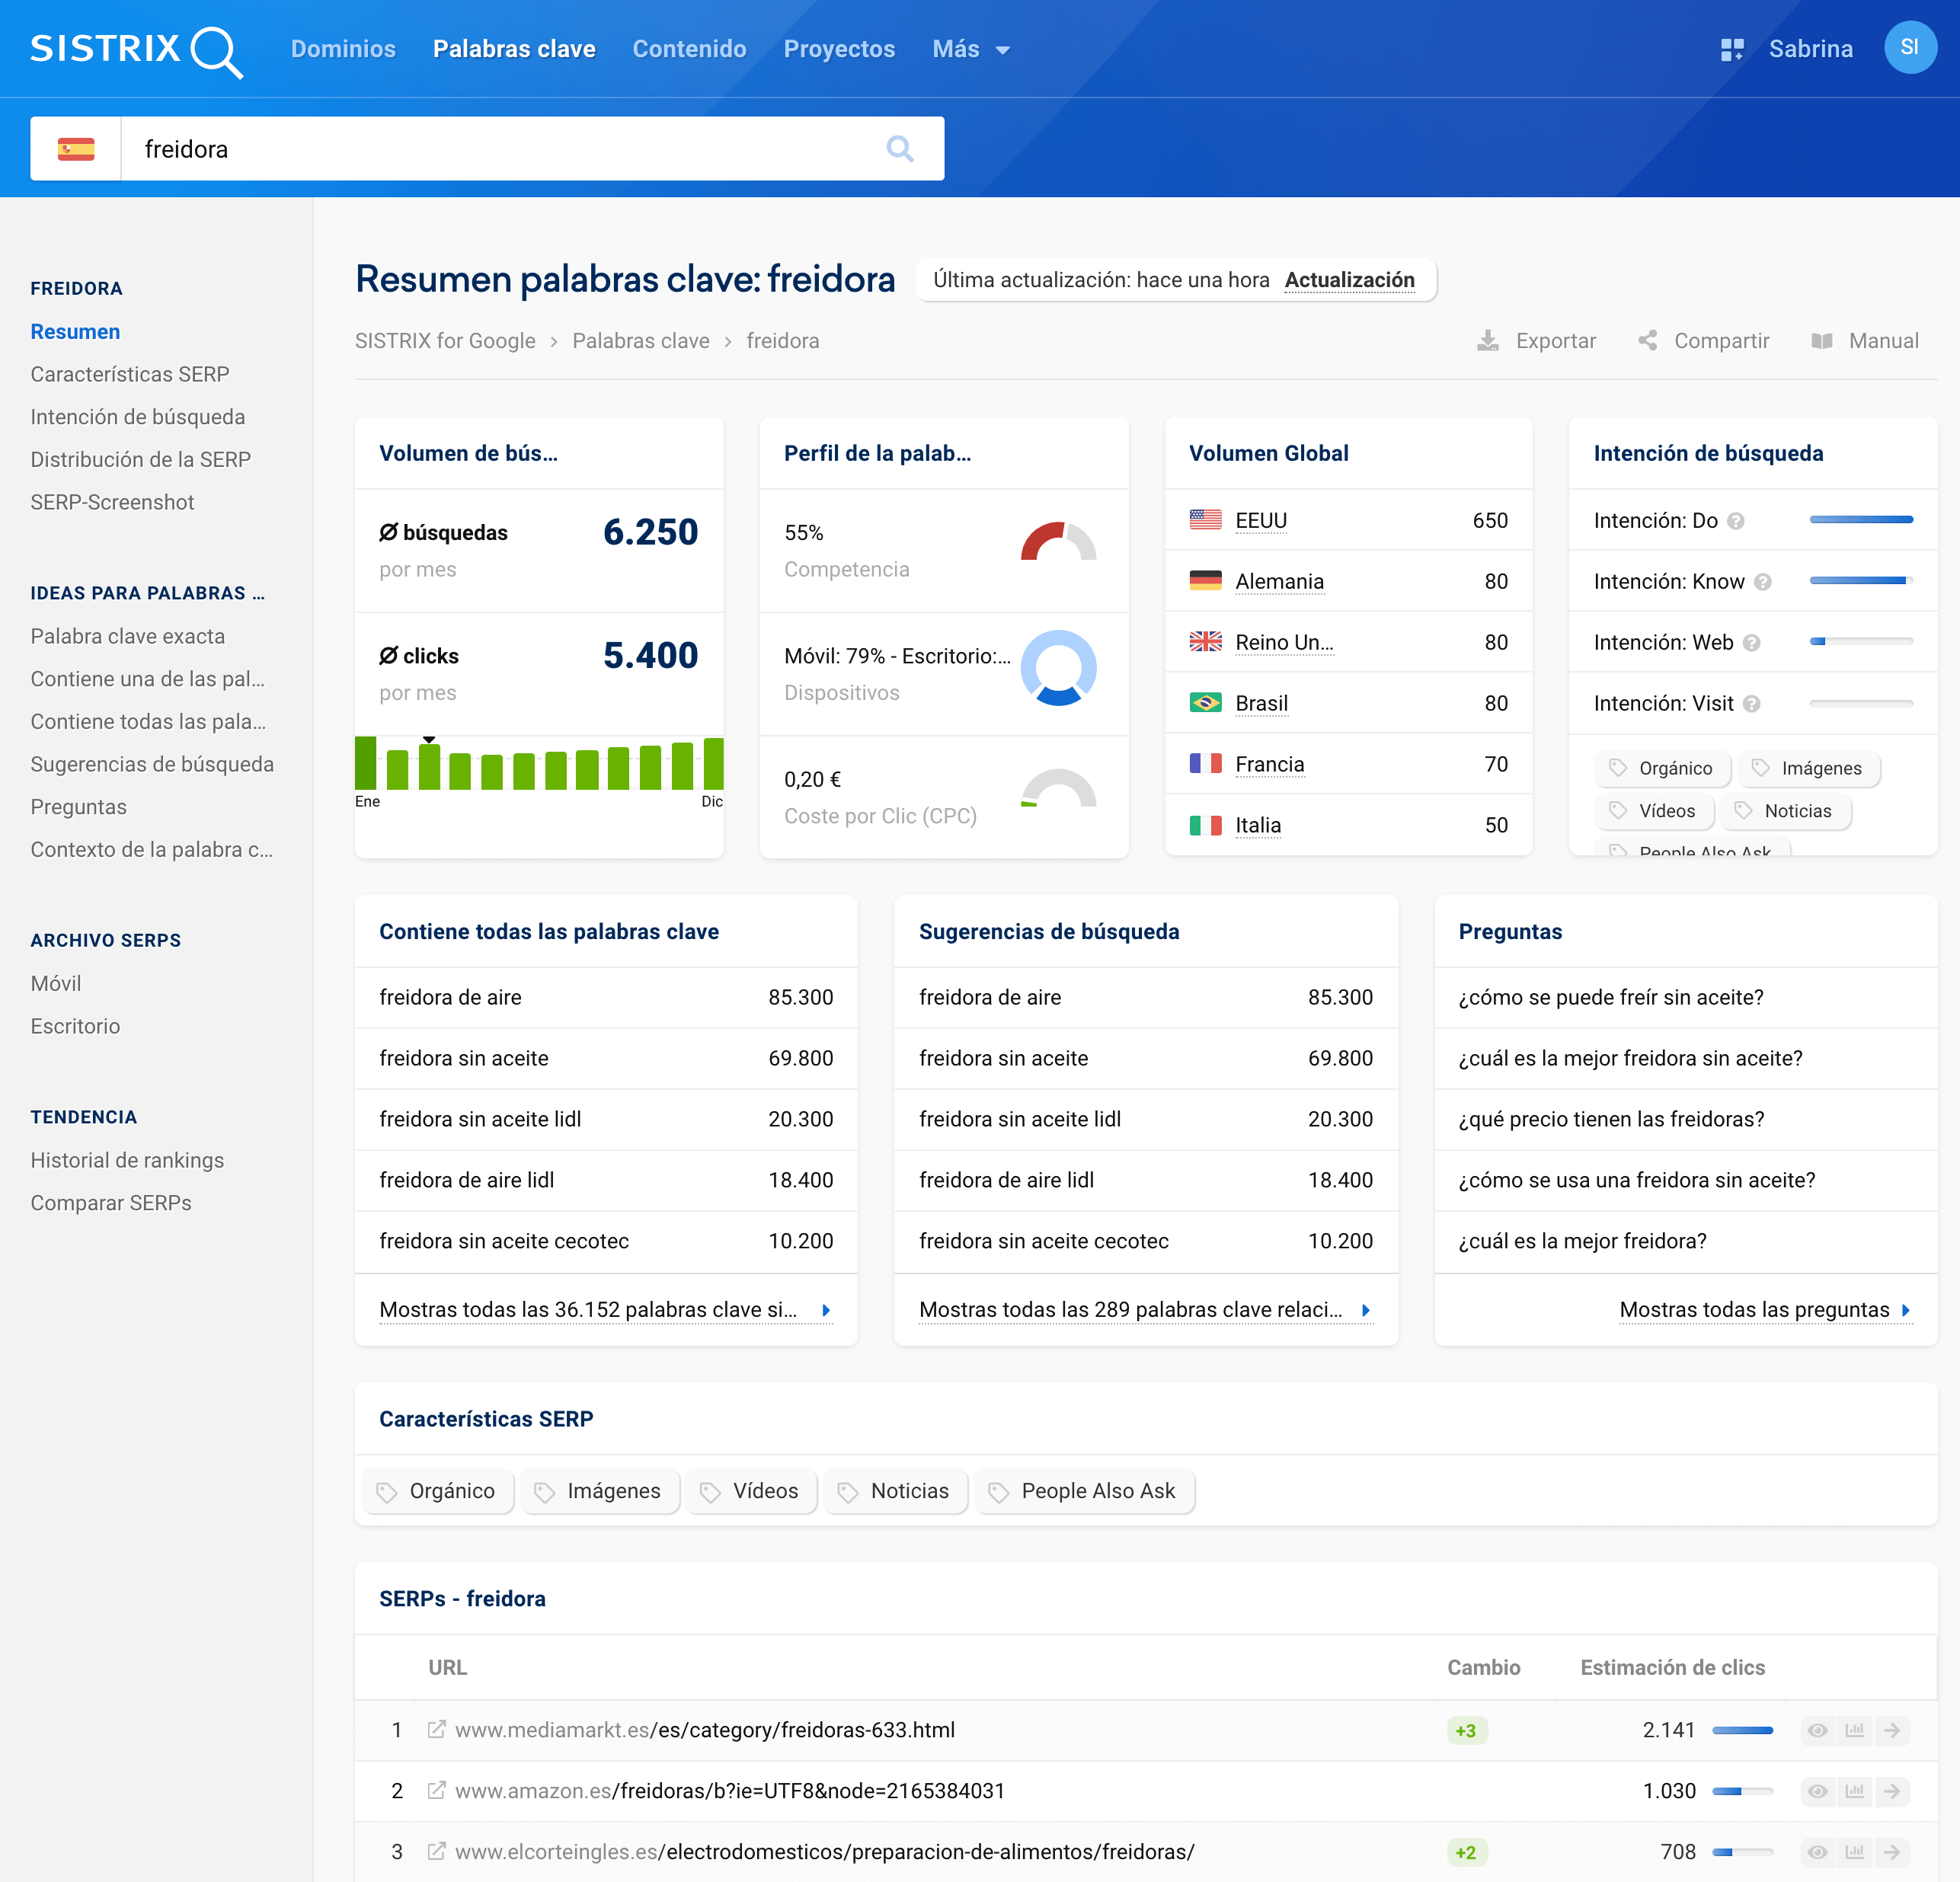The width and height of the screenshot is (1960, 1882).
Task: Toggle eye icon for amazon.es row
Action: (1817, 1791)
